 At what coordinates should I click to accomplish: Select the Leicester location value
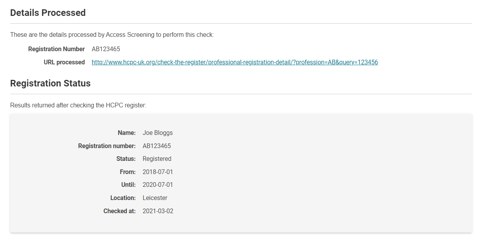[155, 198]
